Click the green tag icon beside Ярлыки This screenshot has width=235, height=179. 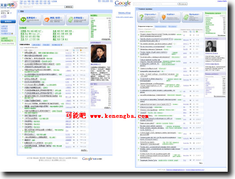186,17
